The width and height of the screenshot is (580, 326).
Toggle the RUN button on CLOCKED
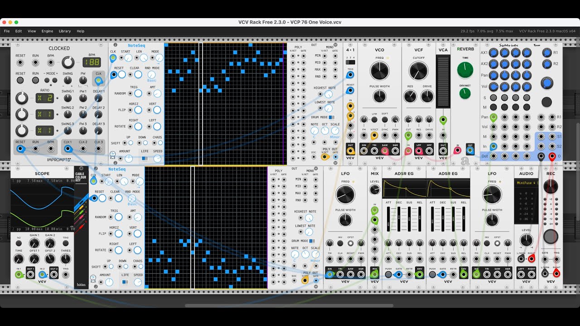(x=36, y=80)
